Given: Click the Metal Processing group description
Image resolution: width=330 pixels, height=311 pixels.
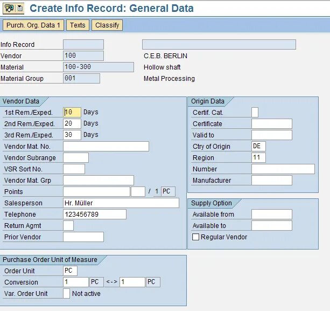Looking at the screenshot, I should pos(169,79).
